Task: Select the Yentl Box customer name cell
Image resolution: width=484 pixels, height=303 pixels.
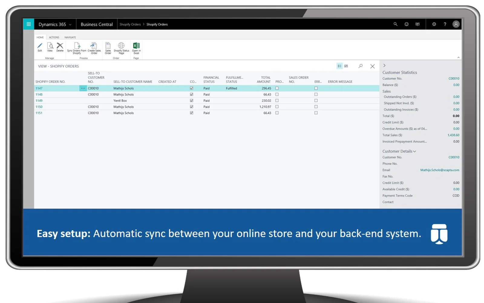Action: pyautogui.click(x=120, y=101)
